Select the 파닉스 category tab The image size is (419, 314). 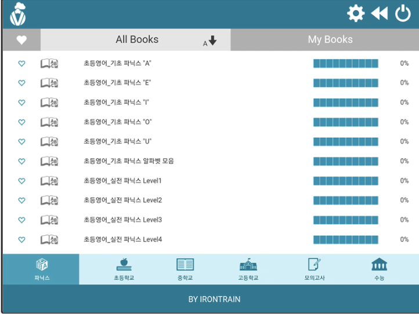click(41, 269)
